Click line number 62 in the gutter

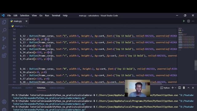point(14,55)
